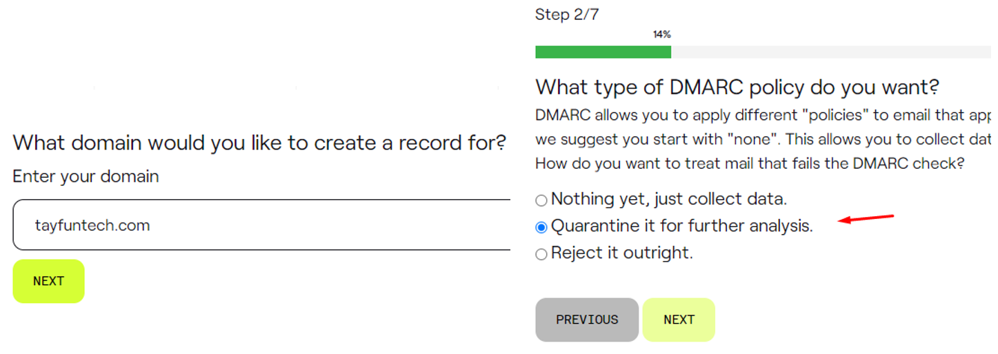Click the 'What type of DMARC policy' heading
Image resolution: width=998 pixels, height=354 pixels.
737,87
